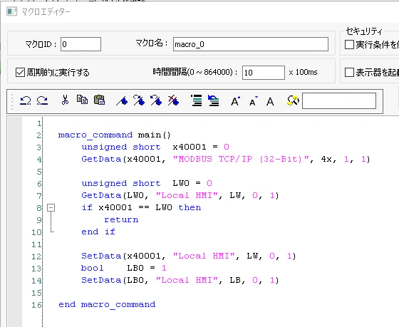399x327 pixels.
Task: Click the find/search binoculars icon
Action: [x=293, y=100]
